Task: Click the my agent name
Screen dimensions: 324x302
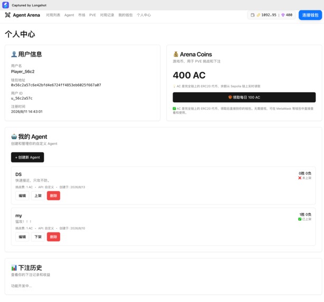Action: pyautogui.click(x=18, y=216)
